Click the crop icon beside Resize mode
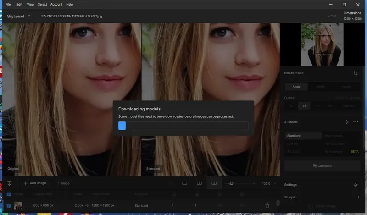The width and height of the screenshot is (367, 215). pos(356,73)
